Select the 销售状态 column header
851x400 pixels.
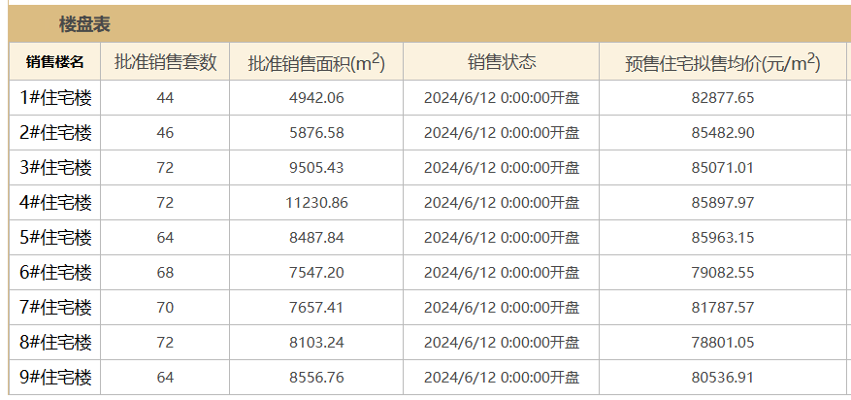tap(502, 62)
